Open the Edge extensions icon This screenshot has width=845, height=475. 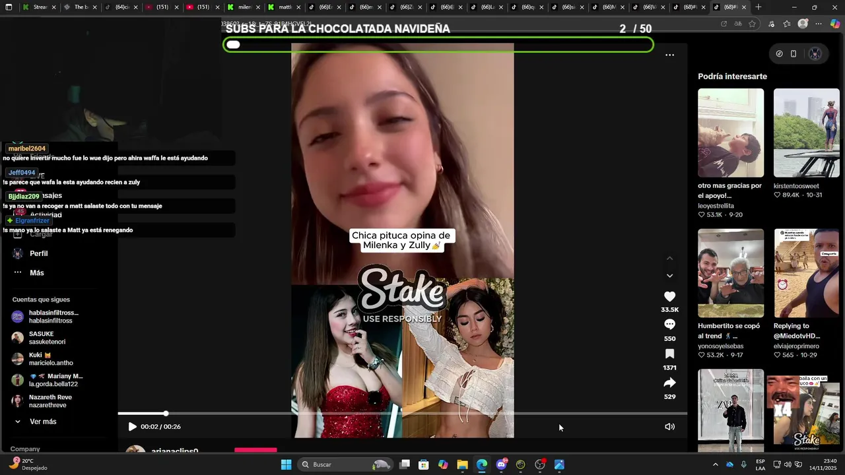[x=771, y=24]
